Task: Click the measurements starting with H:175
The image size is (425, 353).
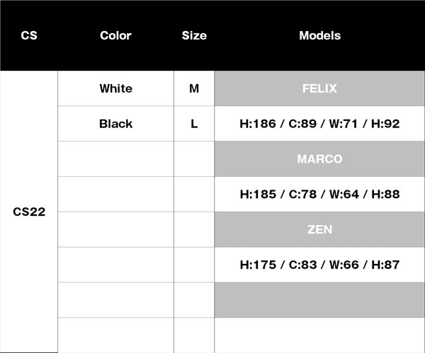Action: [x=319, y=265]
